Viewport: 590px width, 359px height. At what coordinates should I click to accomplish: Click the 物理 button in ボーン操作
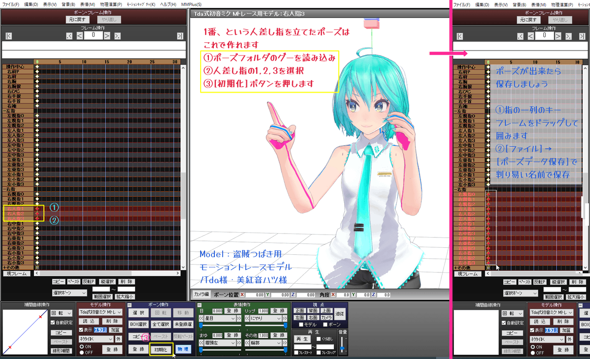click(x=183, y=350)
